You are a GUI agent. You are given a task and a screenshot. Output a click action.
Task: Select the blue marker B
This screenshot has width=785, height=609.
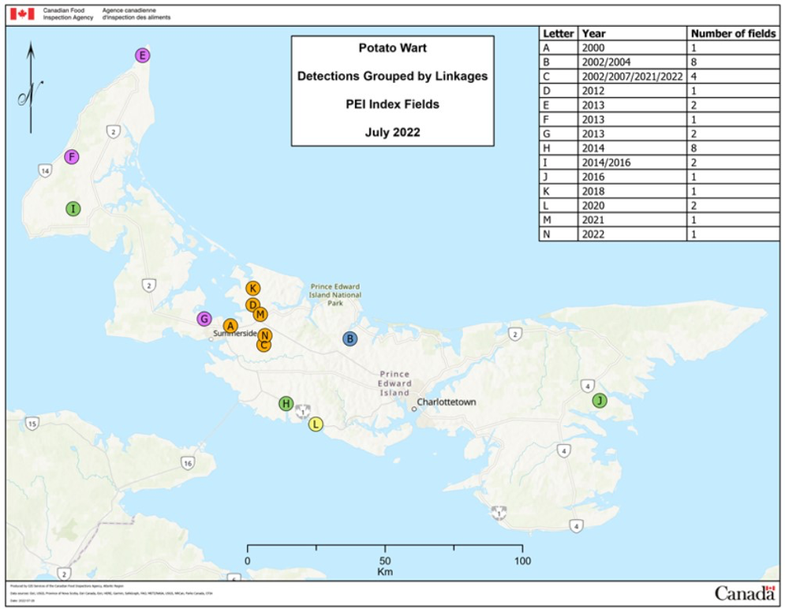[x=350, y=338]
